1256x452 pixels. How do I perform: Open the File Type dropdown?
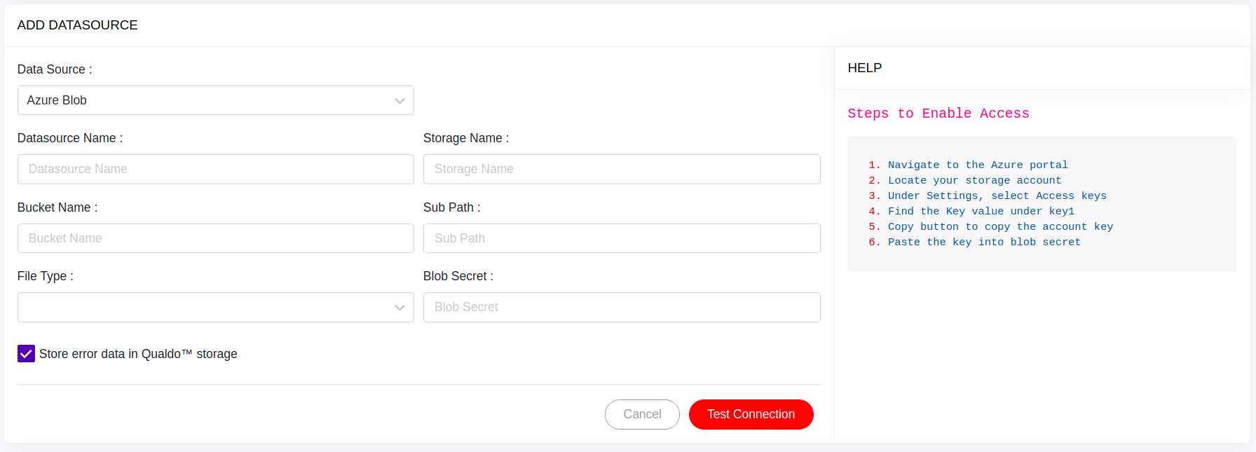tap(215, 308)
